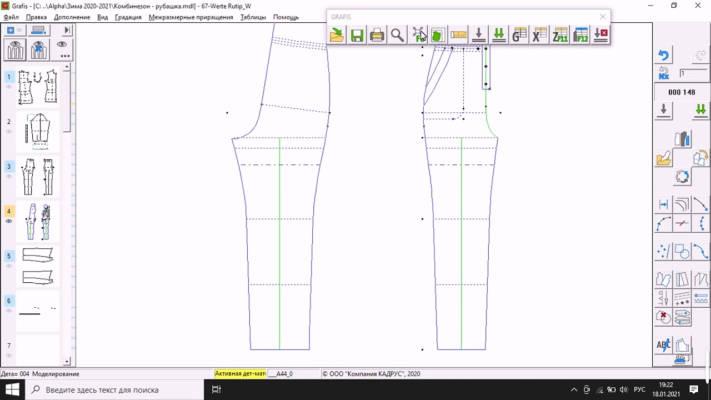Click the green piece outline icon
711x400 pixels.
pyautogui.click(x=438, y=36)
